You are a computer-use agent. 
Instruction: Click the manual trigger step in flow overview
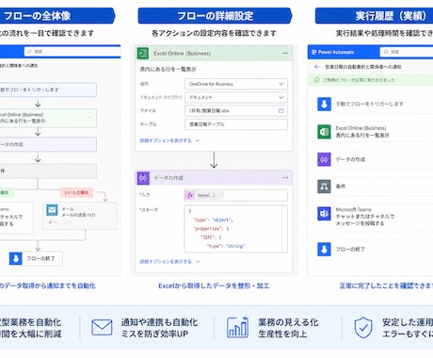(x=48, y=89)
